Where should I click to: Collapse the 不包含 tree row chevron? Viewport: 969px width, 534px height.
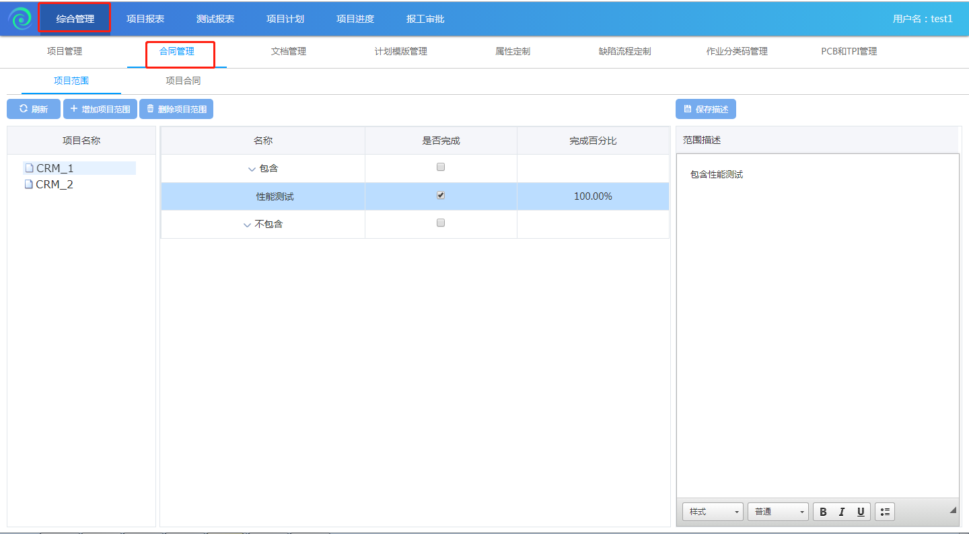point(247,225)
